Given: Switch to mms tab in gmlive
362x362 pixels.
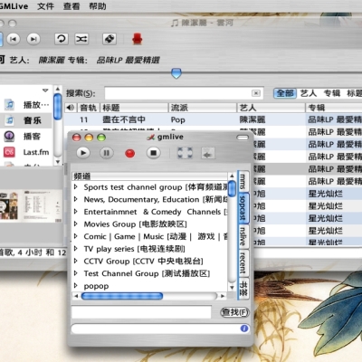Looking at the screenshot, I should pos(243,182).
